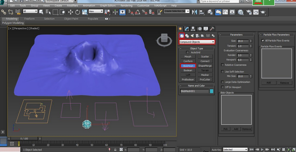296x152 pixels.
Task: Click the object color swatch beside BlobMesh001
Action: 212,91
